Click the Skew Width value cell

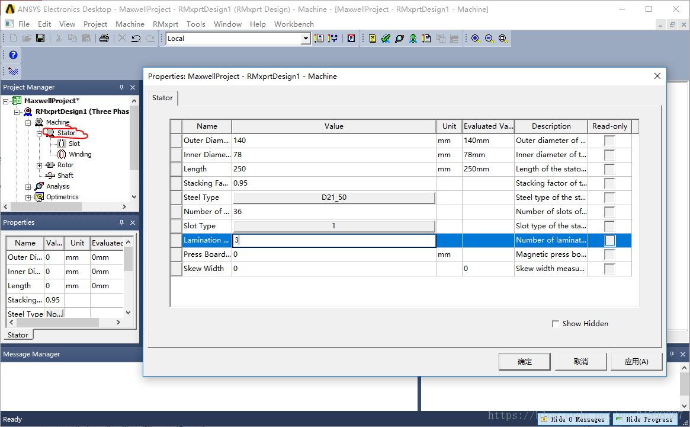(x=334, y=269)
